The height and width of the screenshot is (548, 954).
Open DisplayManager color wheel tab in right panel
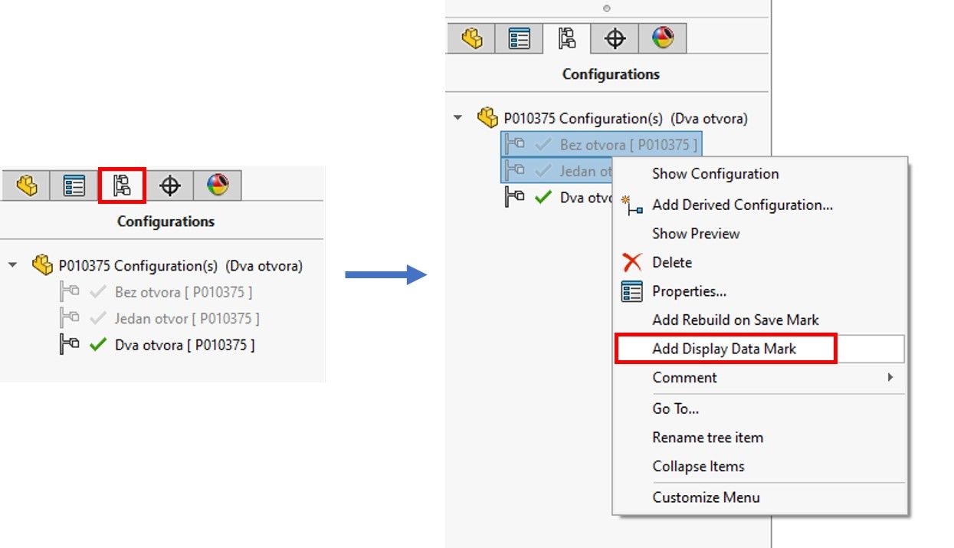[663, 38]
